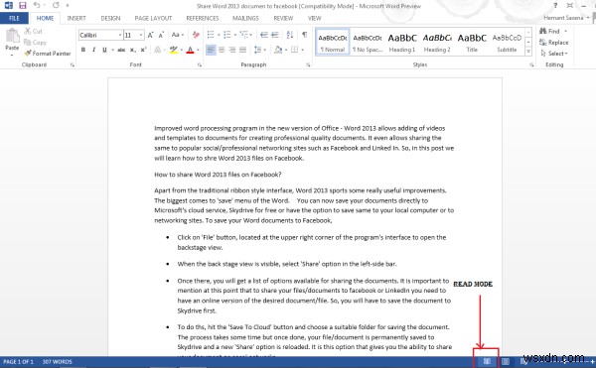Open Text Effects and Typography

pos(158,50)
